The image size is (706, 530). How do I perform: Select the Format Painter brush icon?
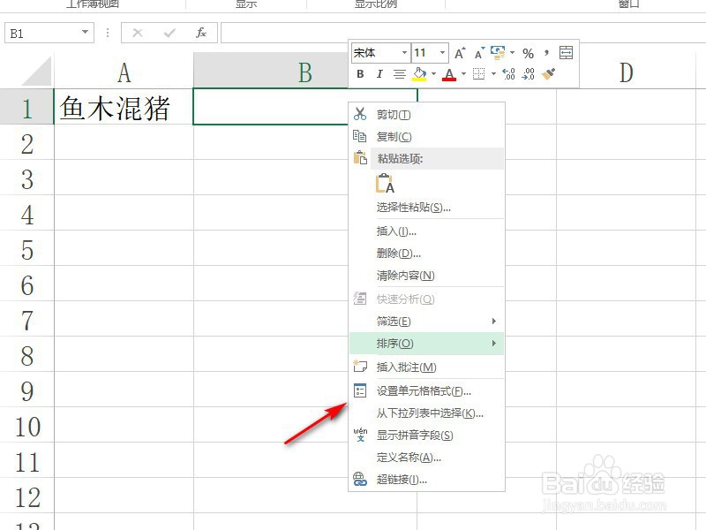coord(550,74)
